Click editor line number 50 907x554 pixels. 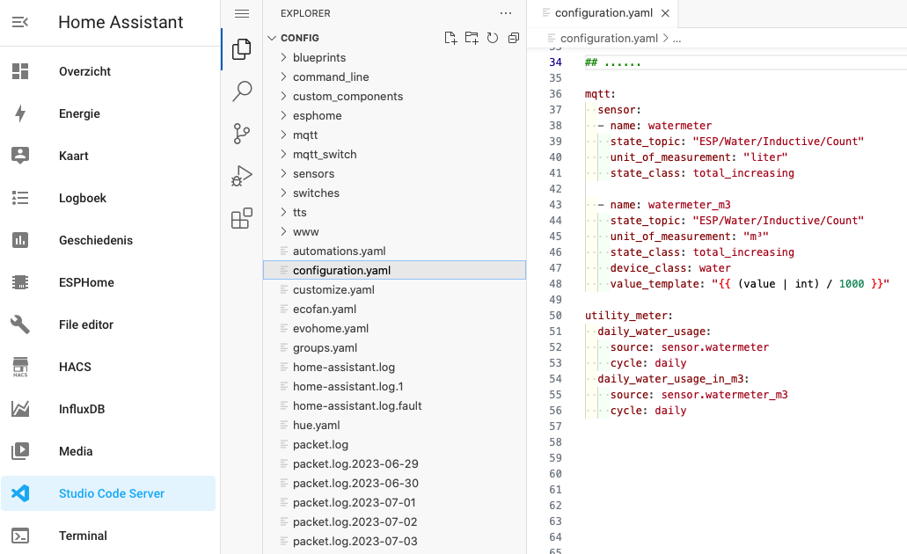555,315
